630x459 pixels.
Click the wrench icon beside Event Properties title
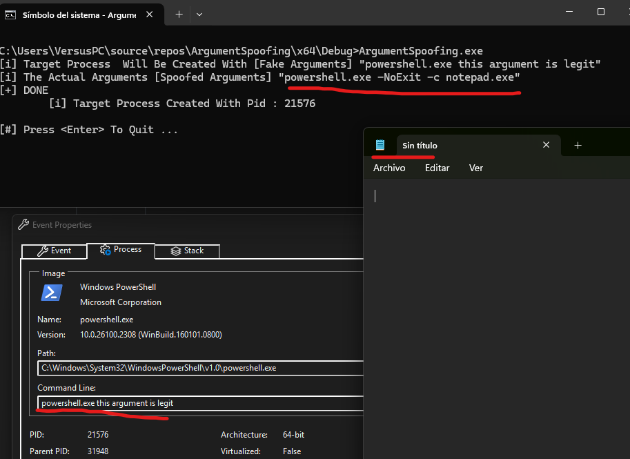pos(23,224)
